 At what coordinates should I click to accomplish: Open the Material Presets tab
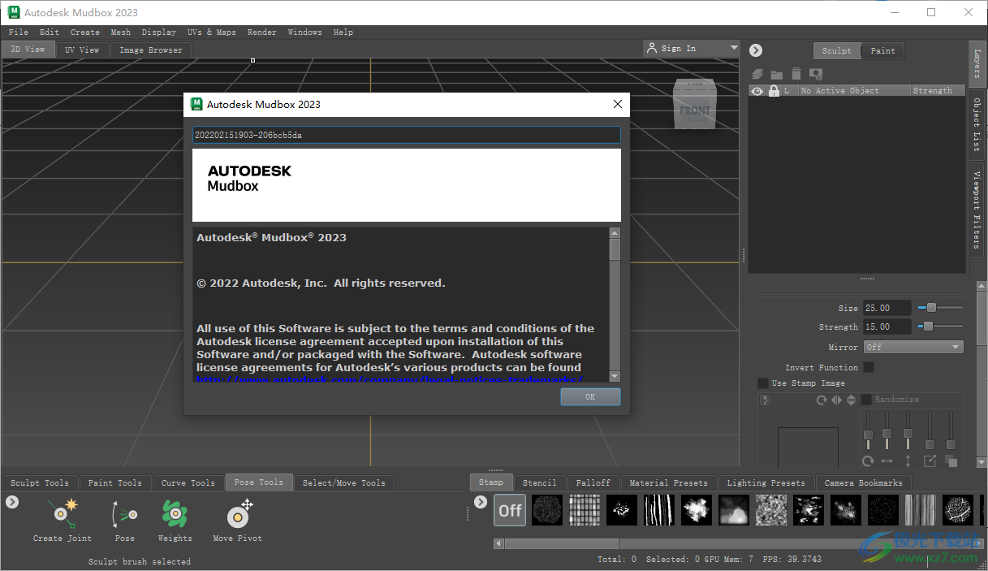tap(668, 482)
